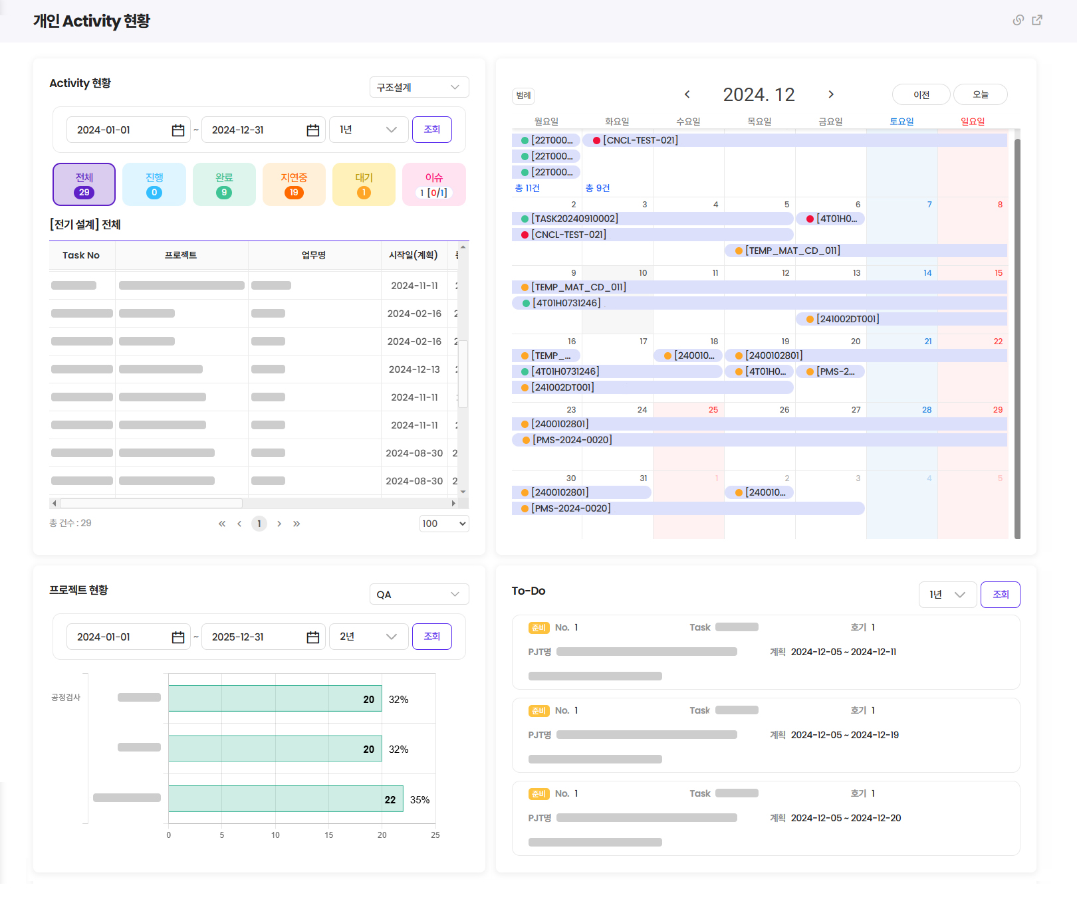1077x909 pixels.
Task: Jump to last page of task table
Action: coord(297,524)
